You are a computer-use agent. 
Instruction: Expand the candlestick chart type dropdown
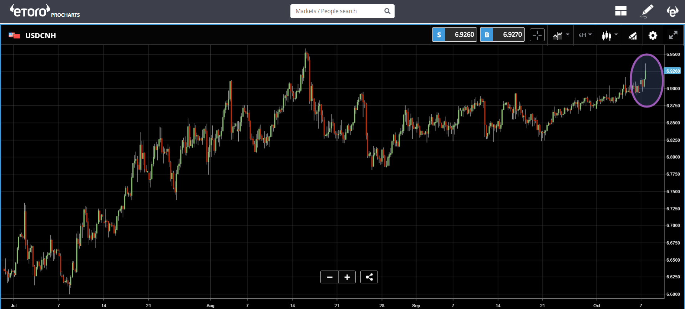[609, 35]
